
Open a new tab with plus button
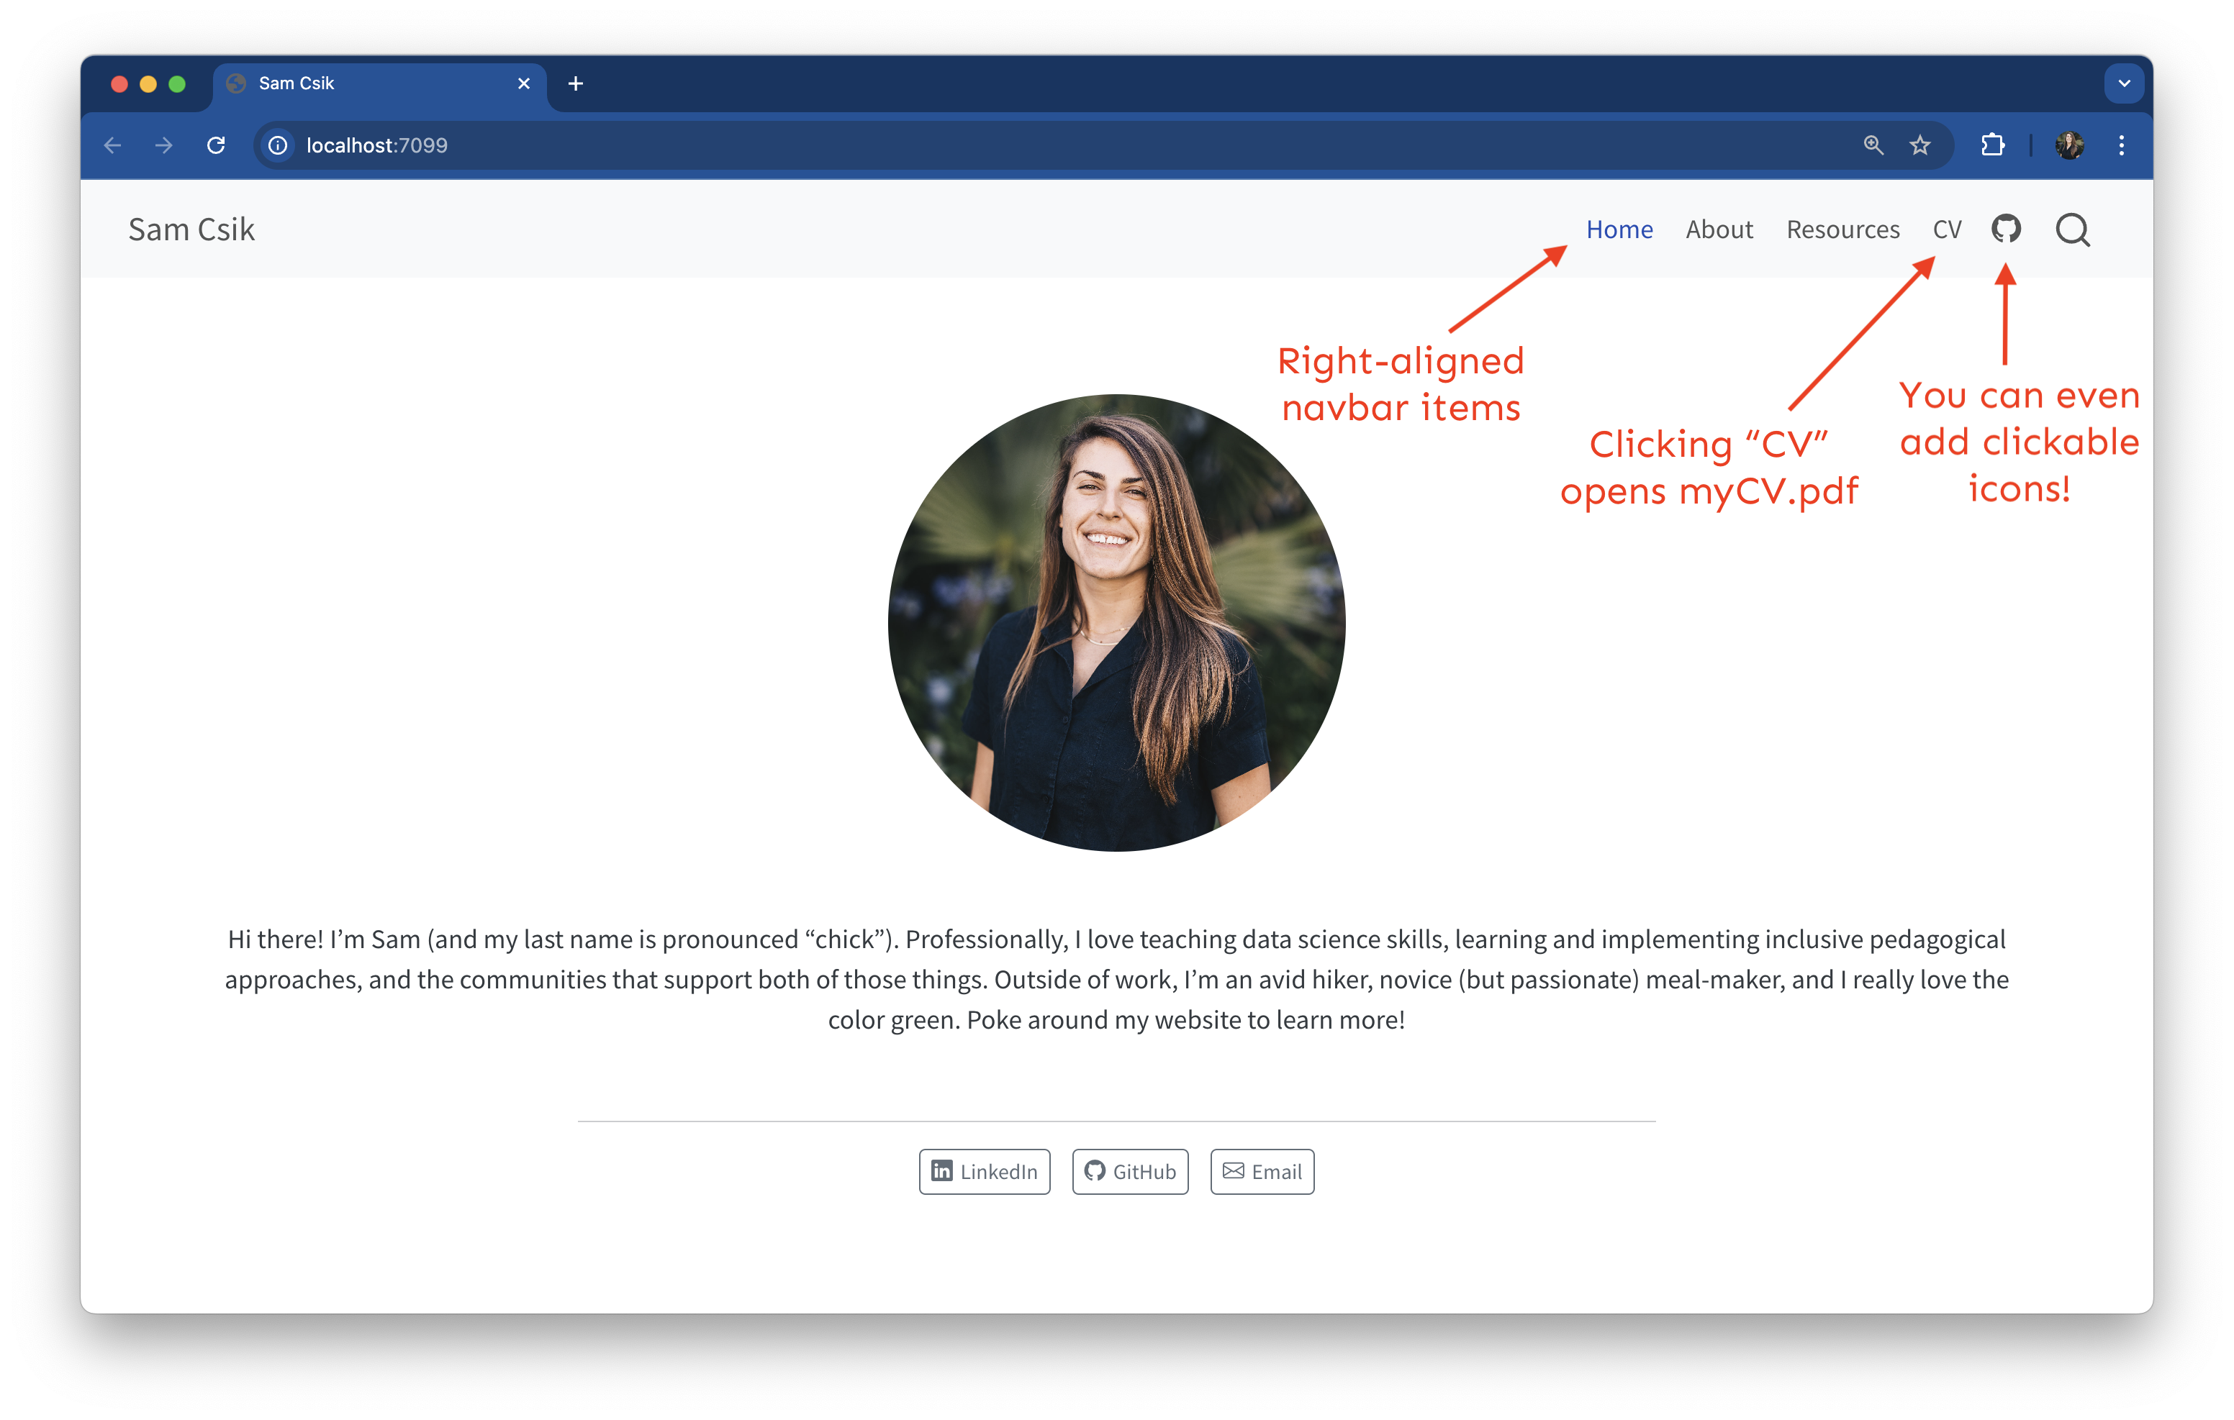pyautogui.click(x=575, y=83)
